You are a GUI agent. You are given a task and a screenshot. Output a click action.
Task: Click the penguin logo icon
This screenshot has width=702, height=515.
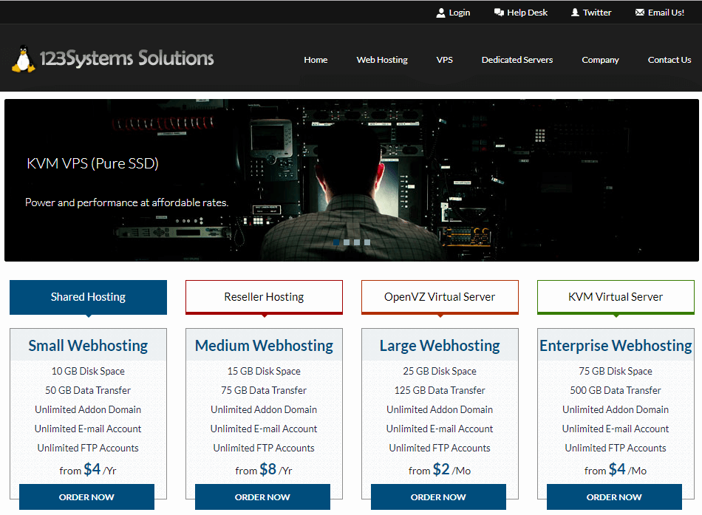pos(23,59)
